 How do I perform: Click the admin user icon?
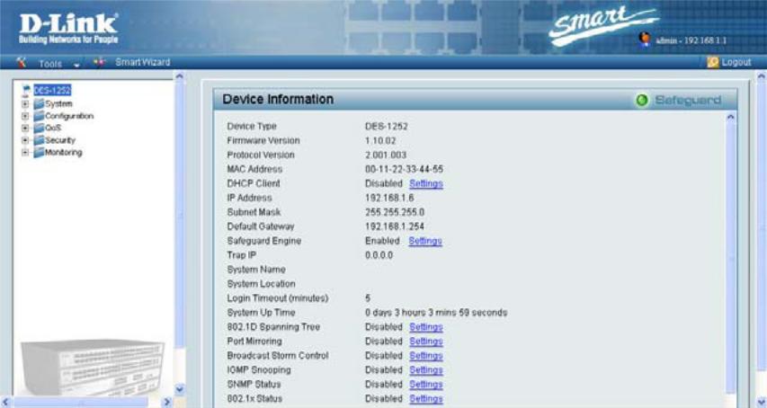click(646, 39)
